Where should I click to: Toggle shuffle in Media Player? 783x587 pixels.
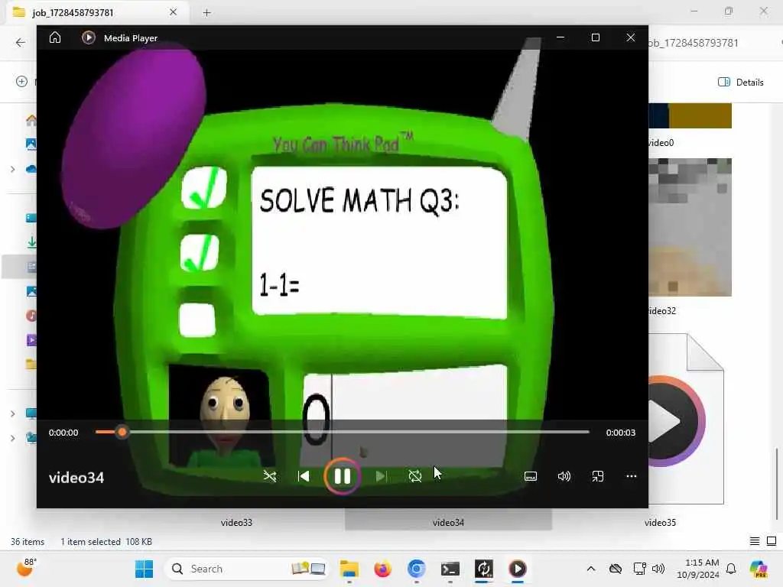coord(270,476)
